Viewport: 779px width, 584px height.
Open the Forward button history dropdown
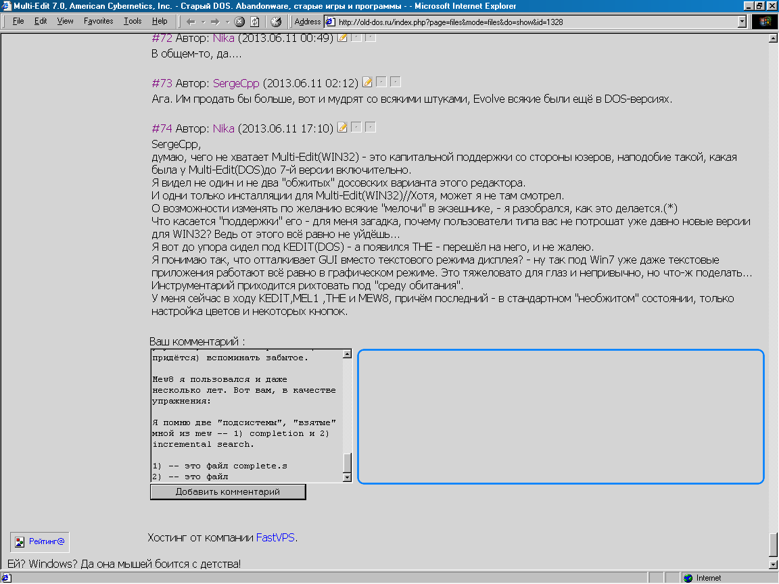click(x=227, y=22)
